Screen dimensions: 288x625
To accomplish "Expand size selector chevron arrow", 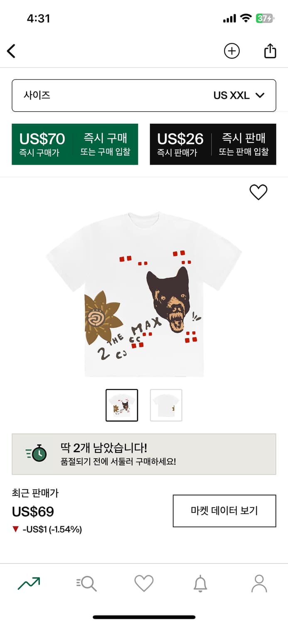I will 260,95.
